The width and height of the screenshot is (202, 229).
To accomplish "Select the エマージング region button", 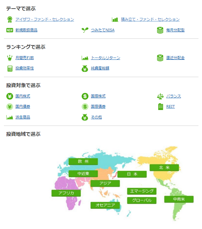I will point(142,191).
